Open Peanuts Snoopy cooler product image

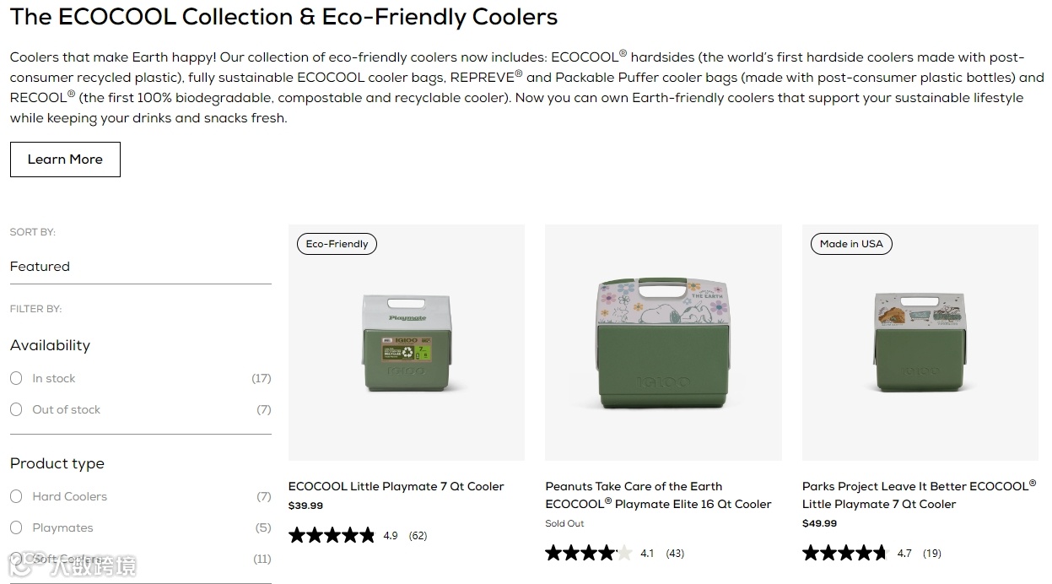pyautogui.click(x=663, y=343)
